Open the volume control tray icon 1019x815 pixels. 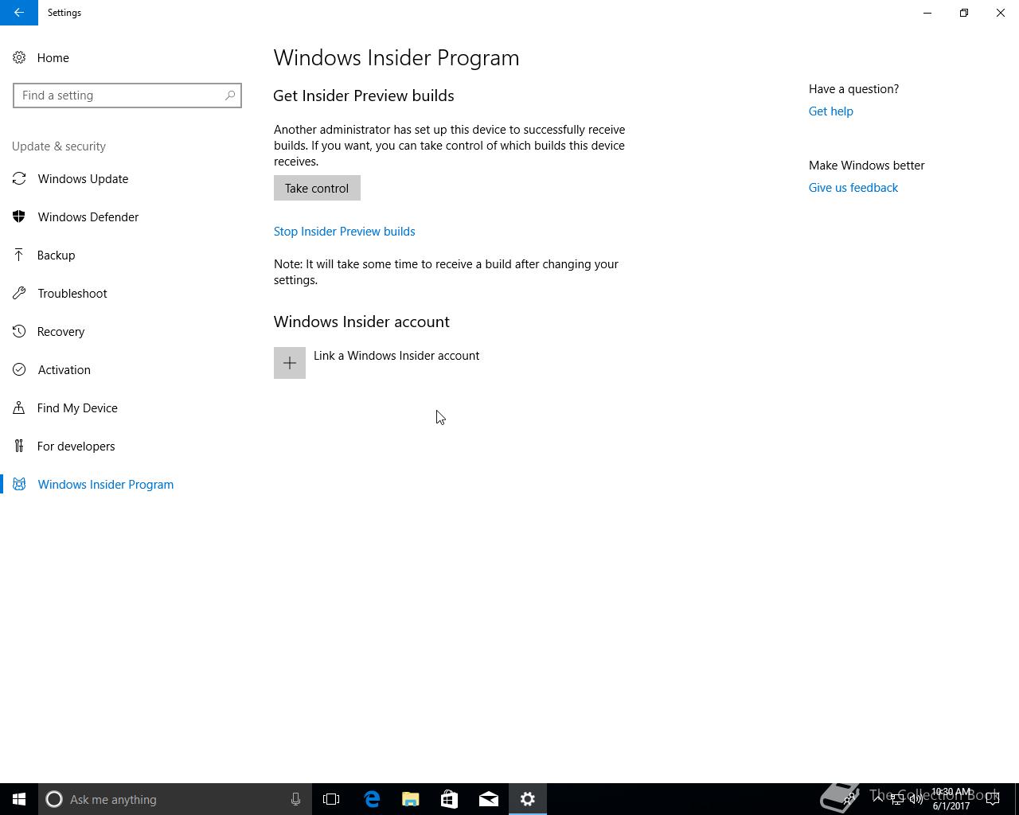tap(916, 799)
